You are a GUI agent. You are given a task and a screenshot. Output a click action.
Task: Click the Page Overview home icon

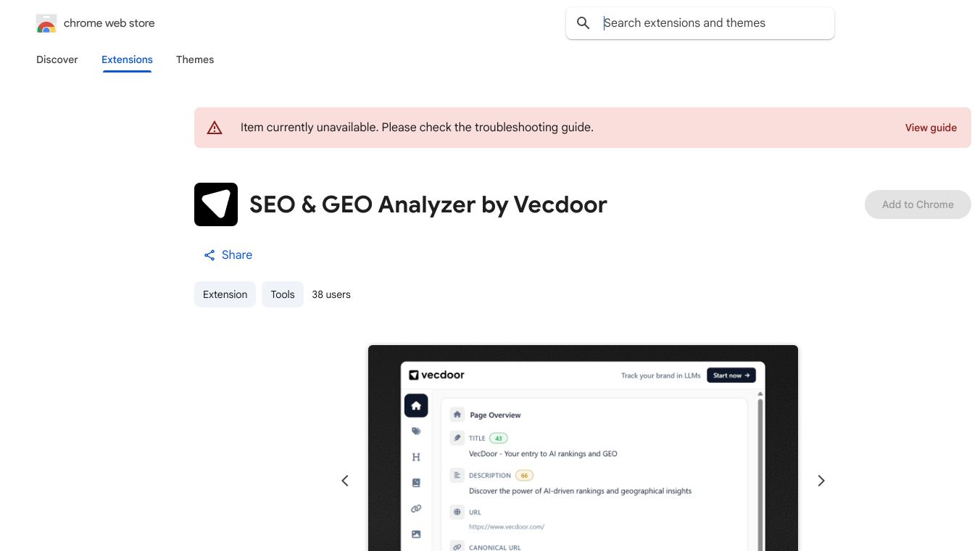(457, 414)
